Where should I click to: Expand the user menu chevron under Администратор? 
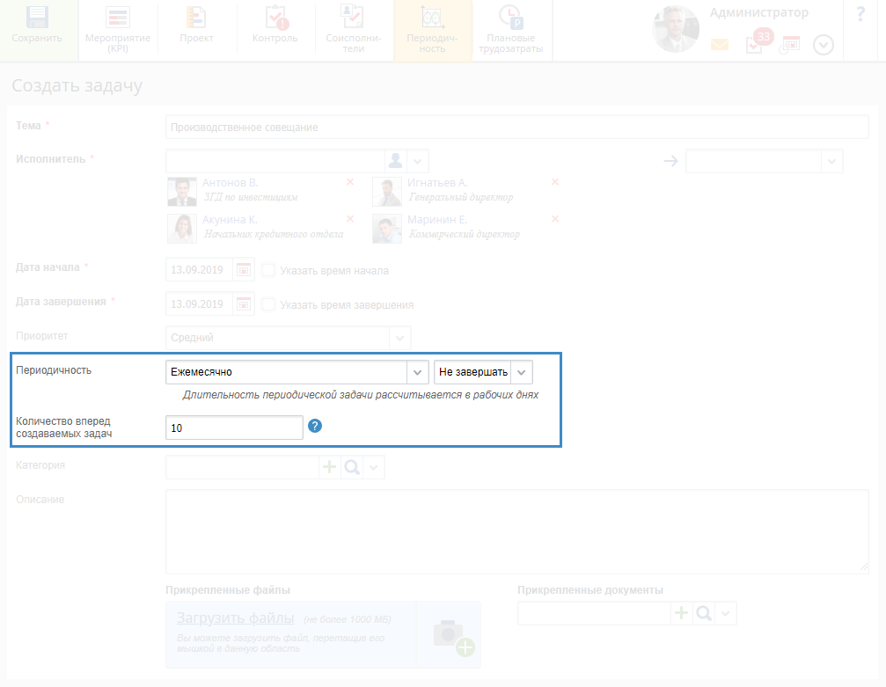pyautogui.click(x=823, y=45)
